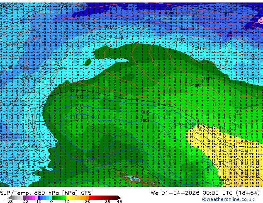Pick the dark green legend swatch above 0
The width and height of the screenshot is (263, 203).
pyautogui.click(x=54, y=198)
